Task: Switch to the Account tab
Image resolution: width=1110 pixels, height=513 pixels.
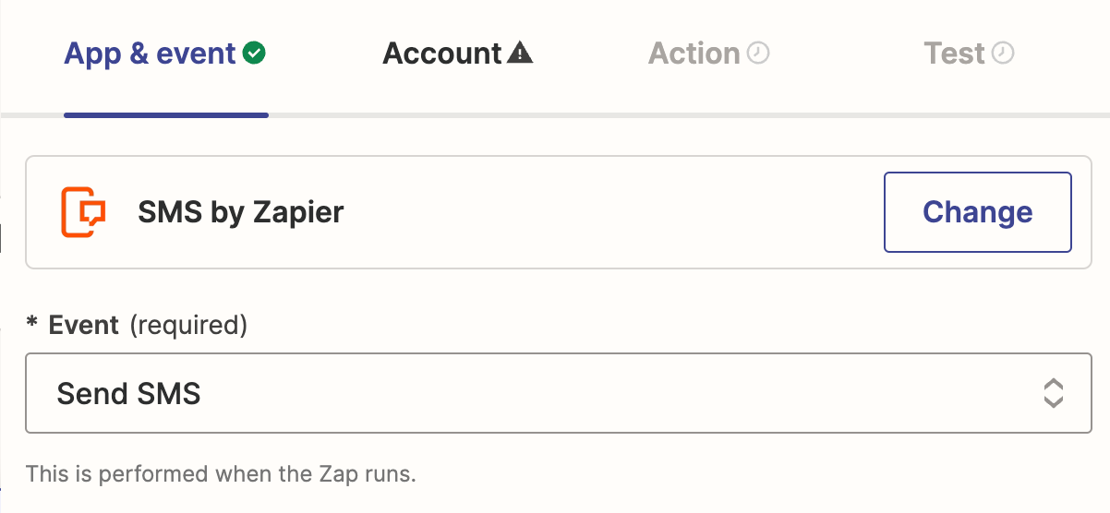Action: [442, 54]
